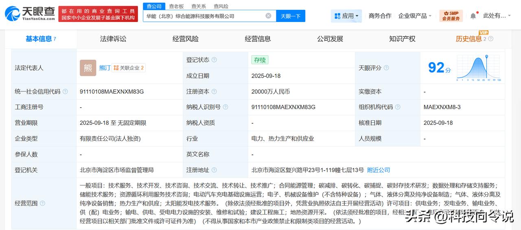521x230 pixels.
Task: Click help icon beside 统一社会信用代码
Action: coord(65,92)
